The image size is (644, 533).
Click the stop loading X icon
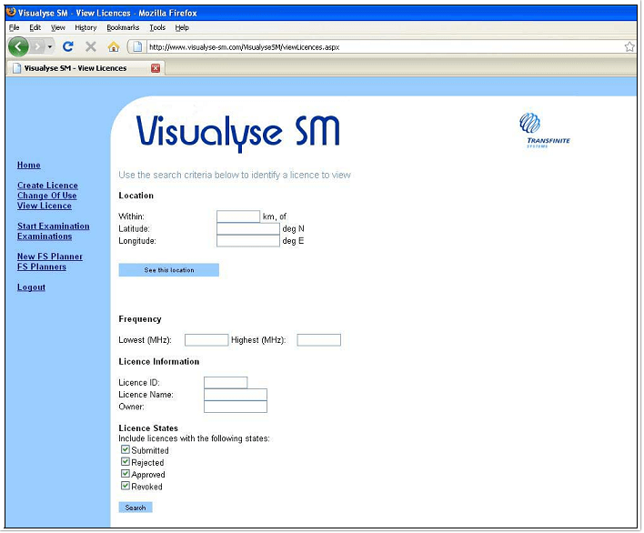pos(91,46)
